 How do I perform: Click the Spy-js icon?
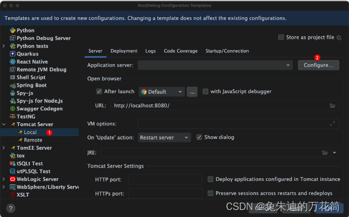coord(13,93)
